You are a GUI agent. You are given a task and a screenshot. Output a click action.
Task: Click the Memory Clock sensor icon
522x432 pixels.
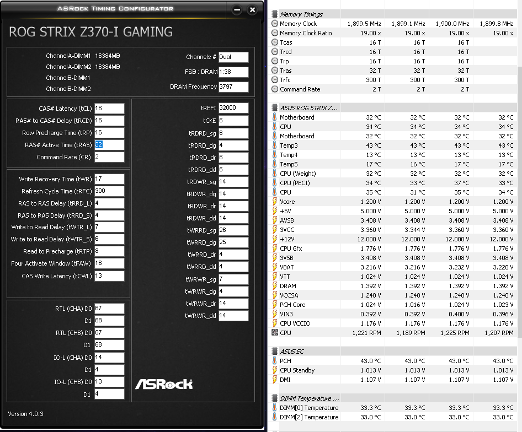[x=275, y=24]
